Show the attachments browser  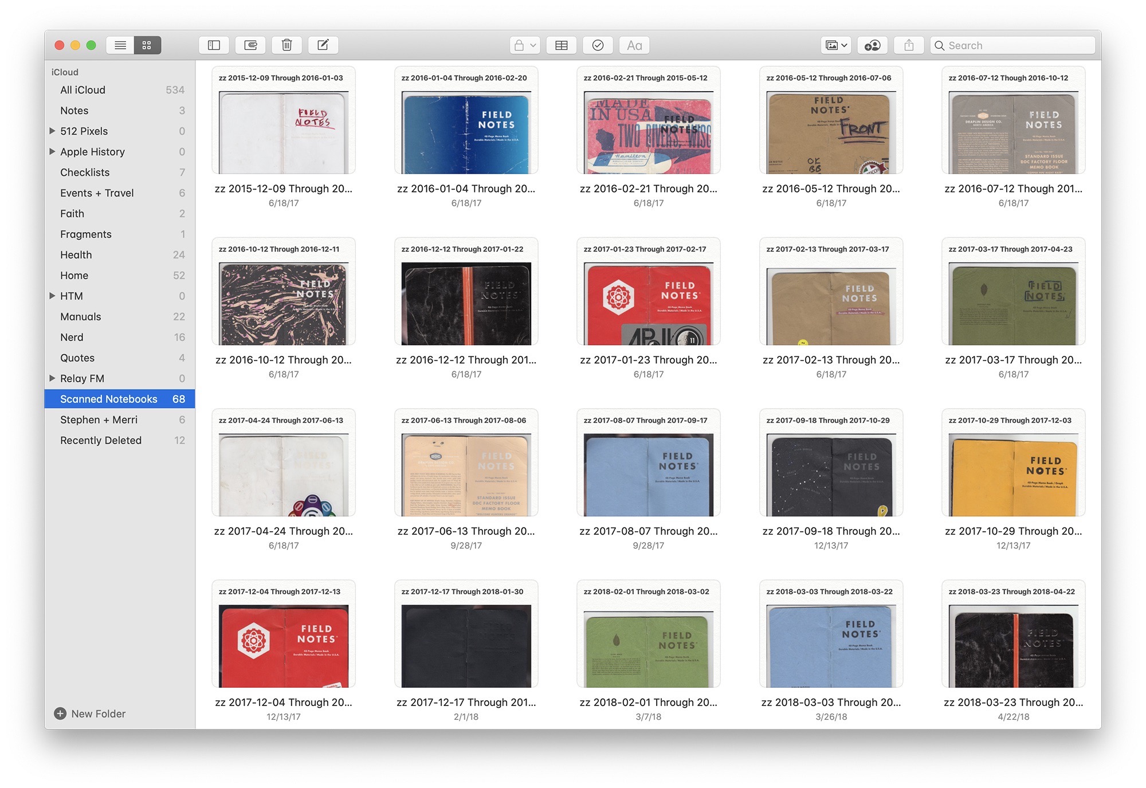tap(250, 45)
